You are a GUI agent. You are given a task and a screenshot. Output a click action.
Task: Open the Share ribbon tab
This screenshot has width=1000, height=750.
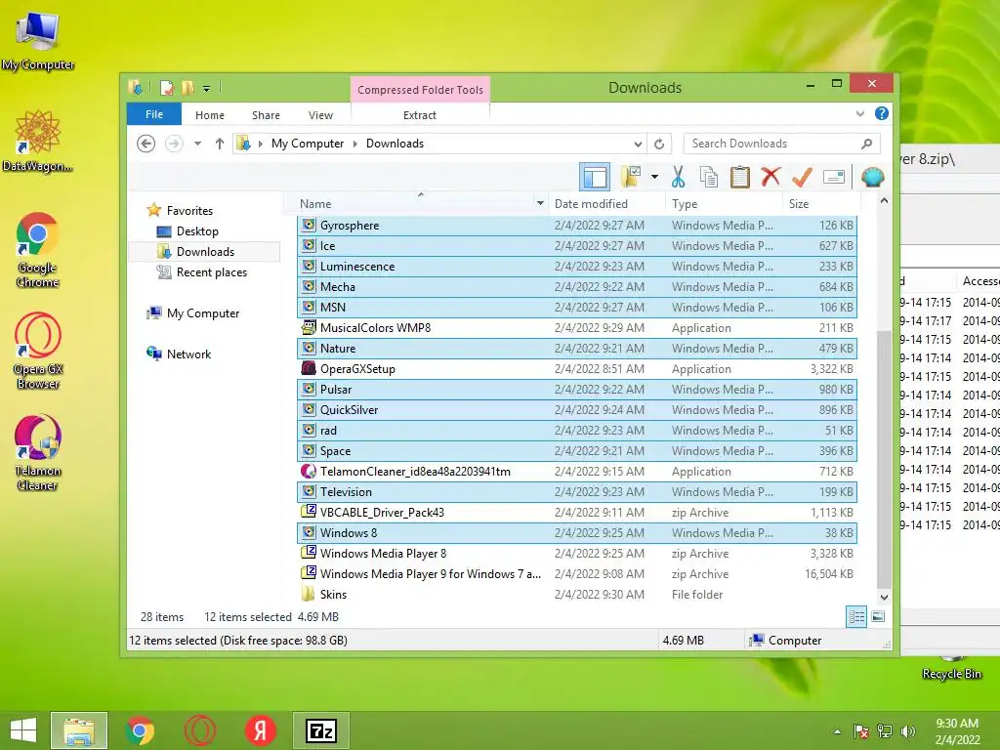[266, 115]
